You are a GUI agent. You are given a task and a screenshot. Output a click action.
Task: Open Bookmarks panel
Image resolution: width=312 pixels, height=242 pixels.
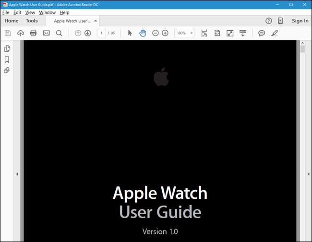tap(7, 59)
